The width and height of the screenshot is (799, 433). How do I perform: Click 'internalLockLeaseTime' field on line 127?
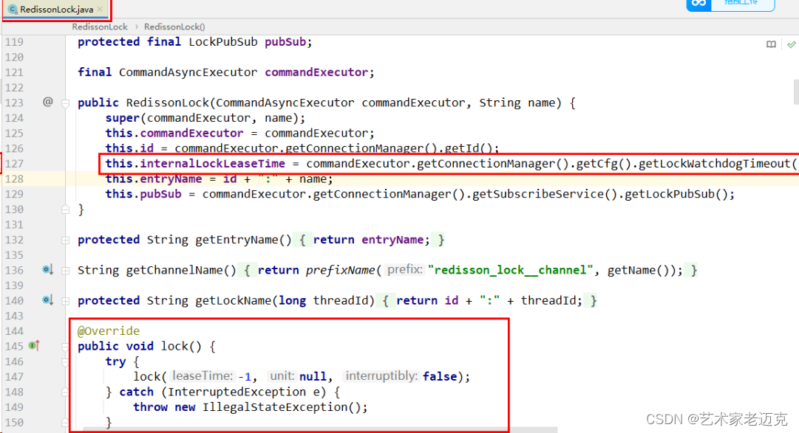(x=212, y=163)
